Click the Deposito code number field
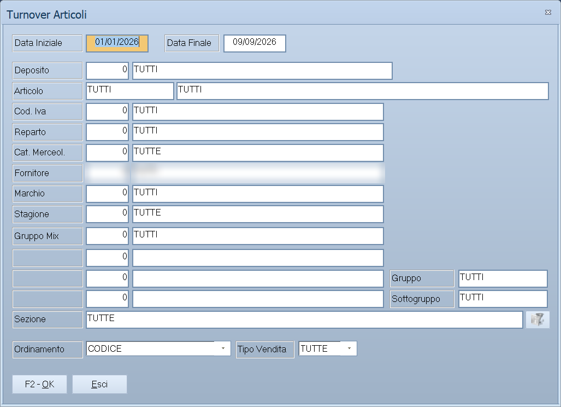This screenshot has width=561, height=407. click(x=107, y=71)
